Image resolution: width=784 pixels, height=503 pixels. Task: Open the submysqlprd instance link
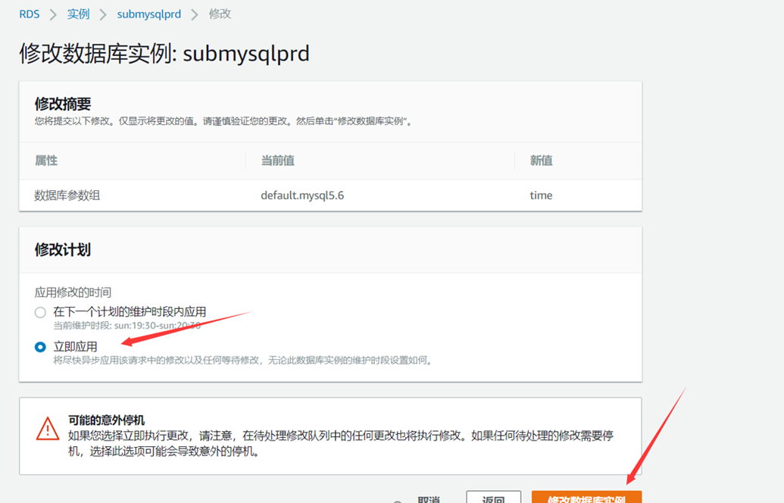148,14
